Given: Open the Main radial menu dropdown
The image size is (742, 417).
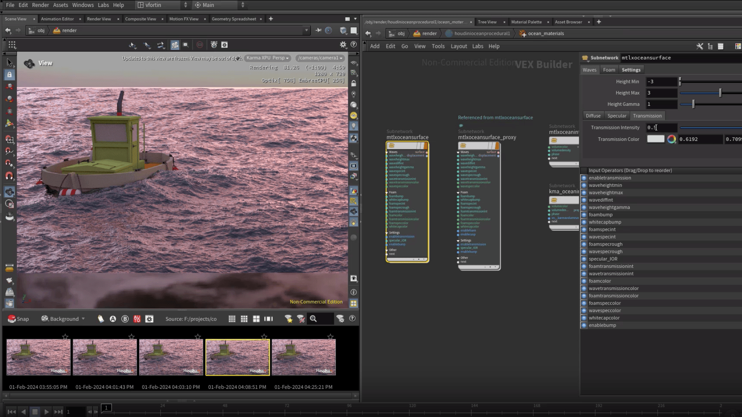Looking at the screenshot, I should (x=219, y=5).
